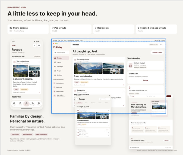Click the water bottle icon in Worth keeping
The image size is (183, 155).
[x=130, y=88]
